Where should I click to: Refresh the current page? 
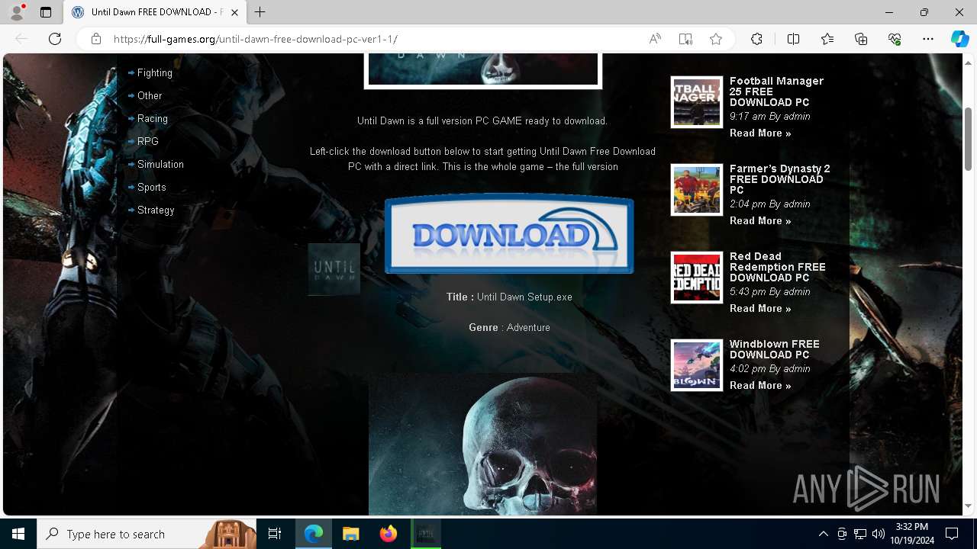click(55, 39)
